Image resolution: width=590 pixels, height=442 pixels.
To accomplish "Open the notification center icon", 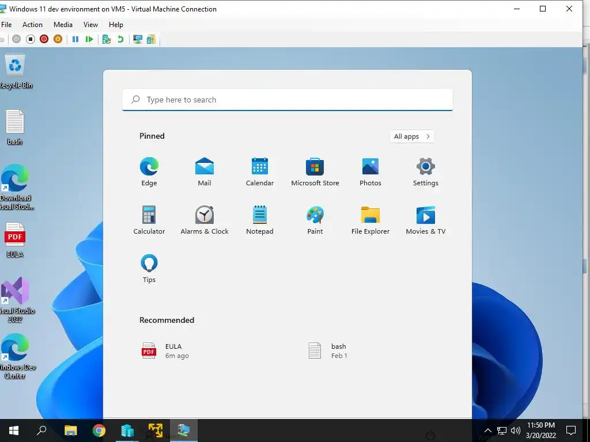I will [x=571, y=430].
